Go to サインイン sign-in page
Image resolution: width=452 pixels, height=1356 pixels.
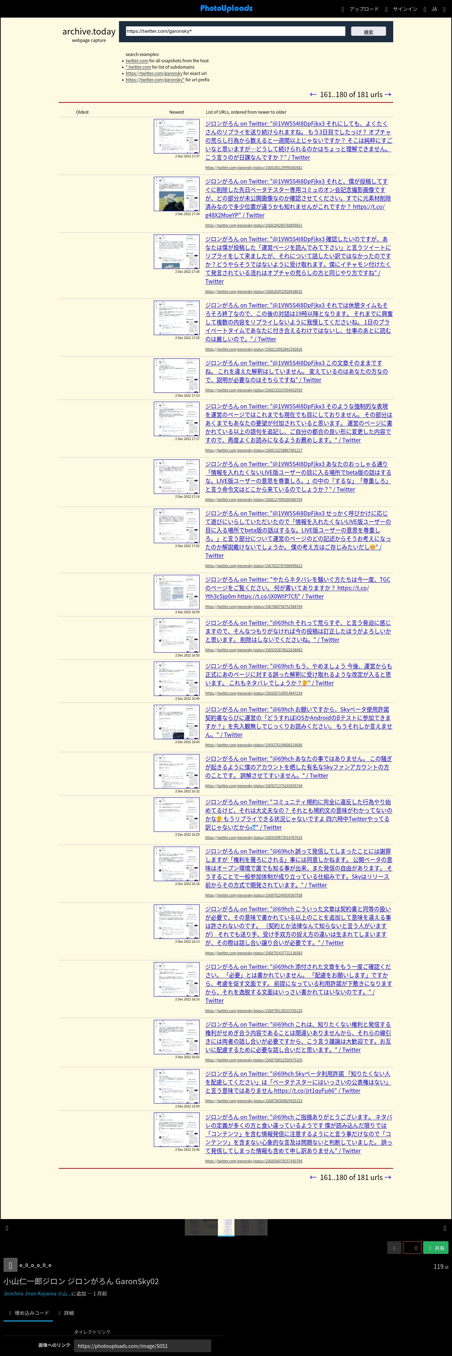pos(401,9)
